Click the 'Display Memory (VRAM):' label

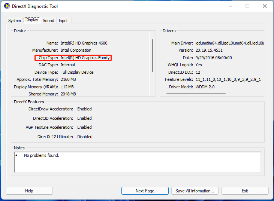(36, 87)
